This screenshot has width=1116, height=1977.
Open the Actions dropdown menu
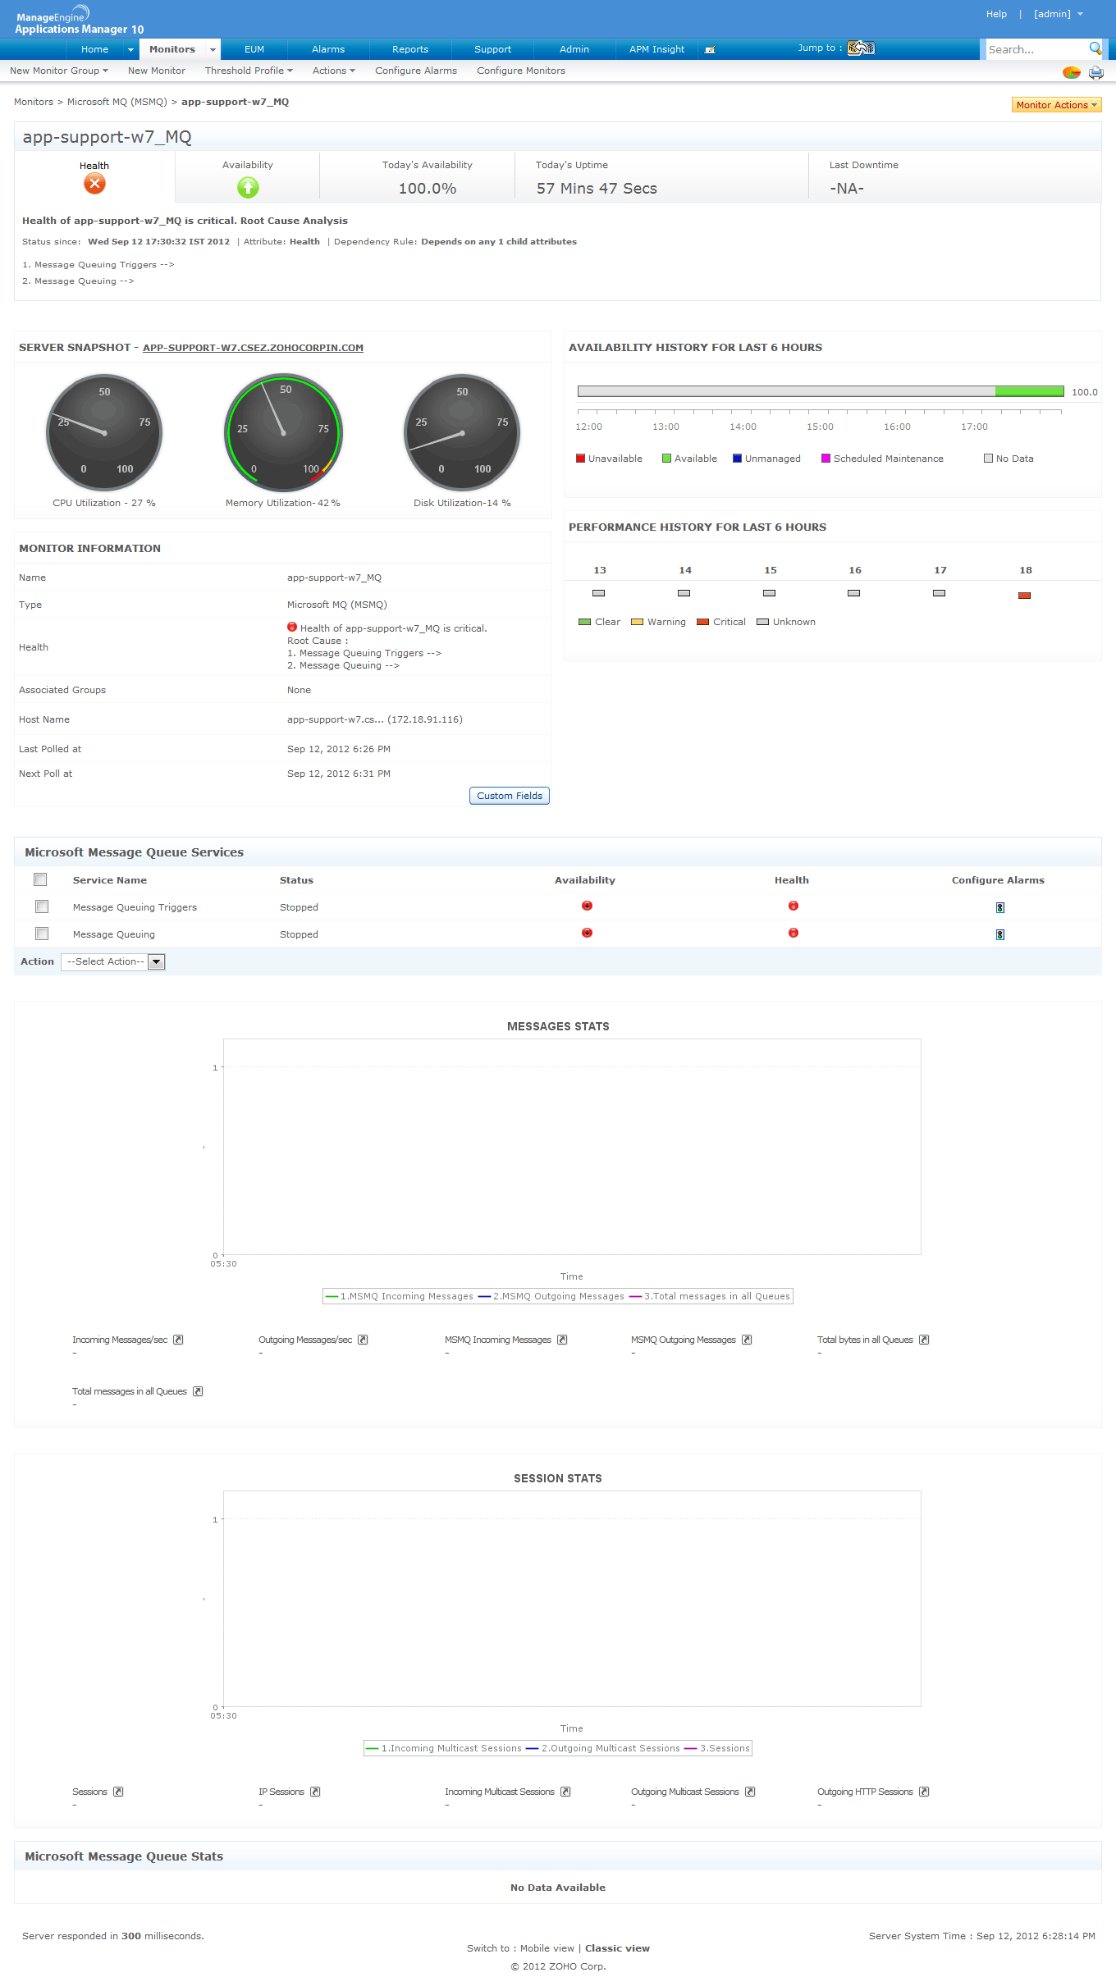click(334, 71)
